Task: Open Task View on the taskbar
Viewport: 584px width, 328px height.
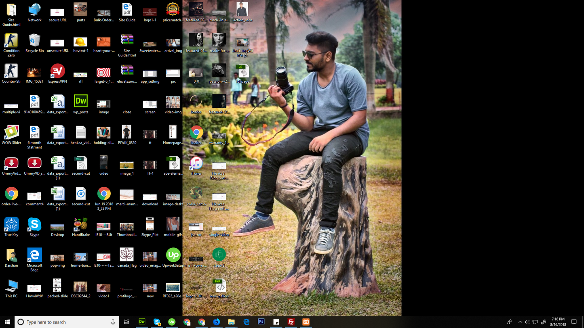Action: point(126,322)
